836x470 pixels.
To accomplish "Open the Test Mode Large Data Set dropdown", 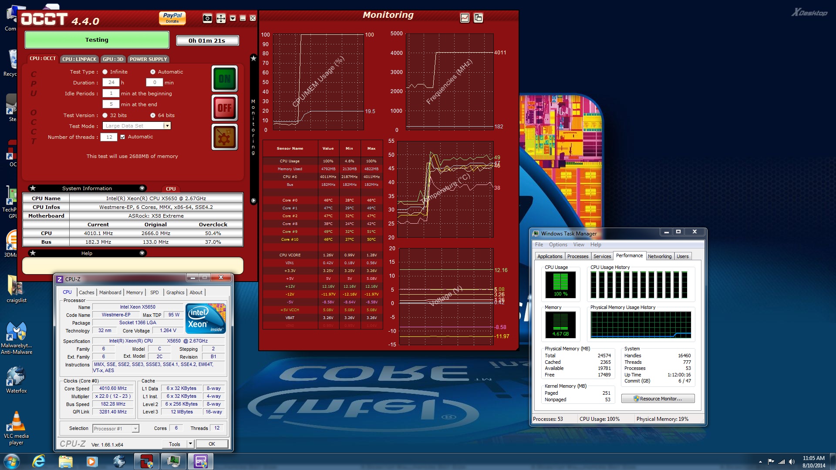I will (167, 126).
